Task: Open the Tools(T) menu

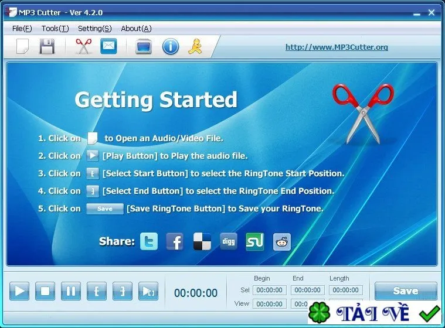Action: click(x=55, y=29)
